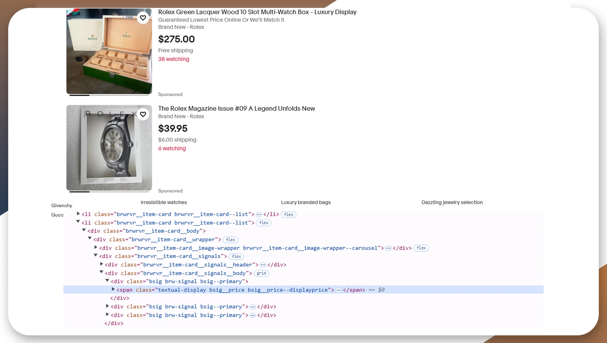
Task: Select Givenchy brand link
Action: [x=62, y=206]
